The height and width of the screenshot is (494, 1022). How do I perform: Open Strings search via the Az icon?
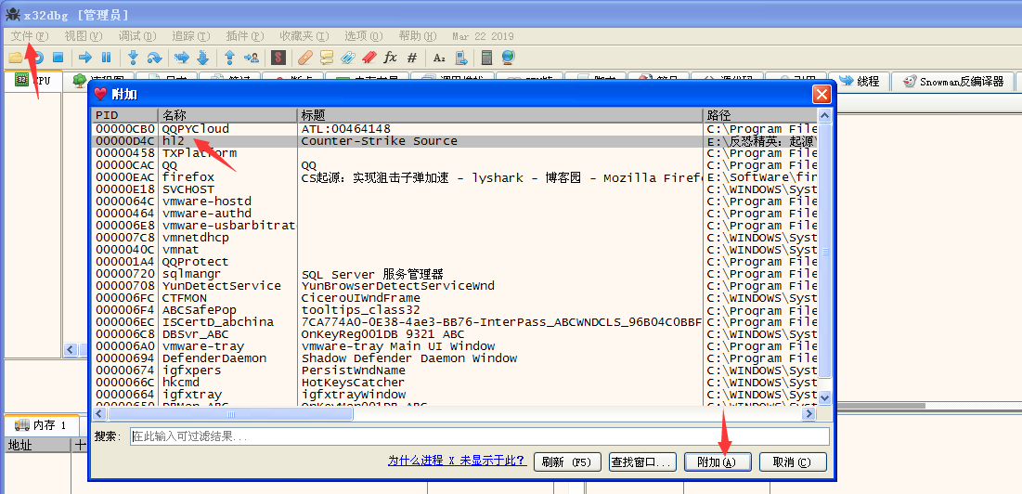439,58
